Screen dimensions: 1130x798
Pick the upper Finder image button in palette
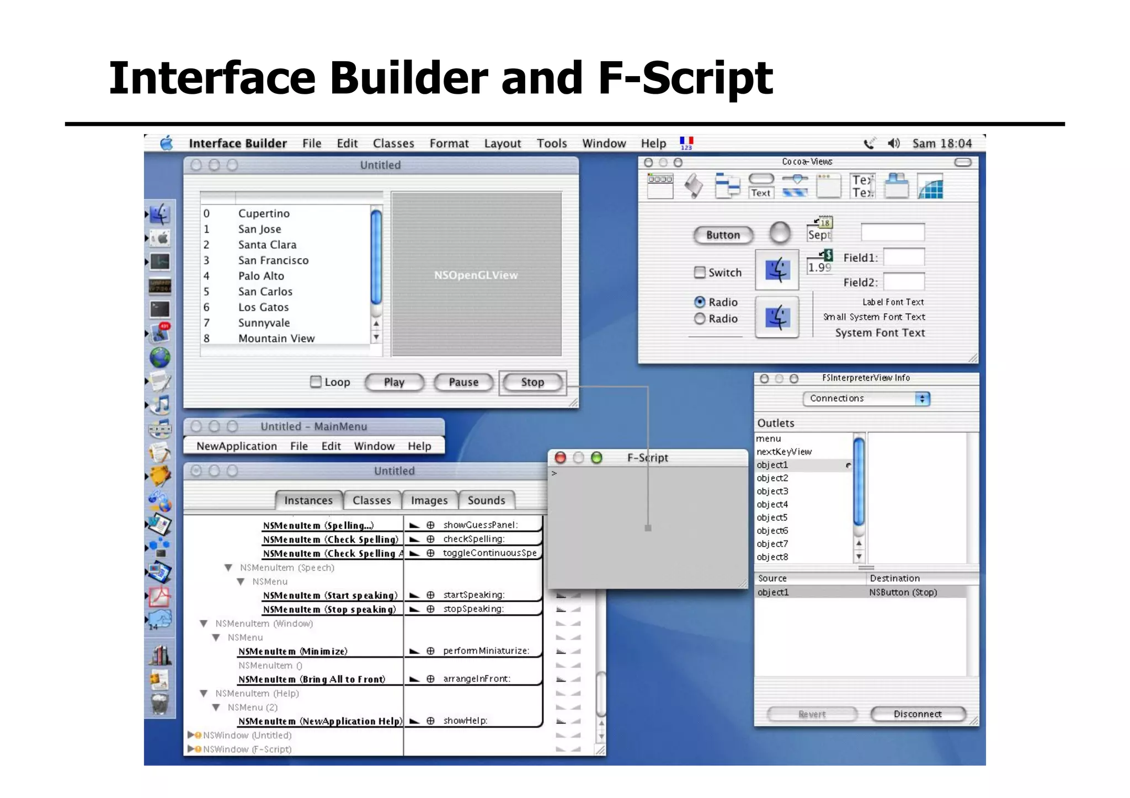tap(777, 270)
